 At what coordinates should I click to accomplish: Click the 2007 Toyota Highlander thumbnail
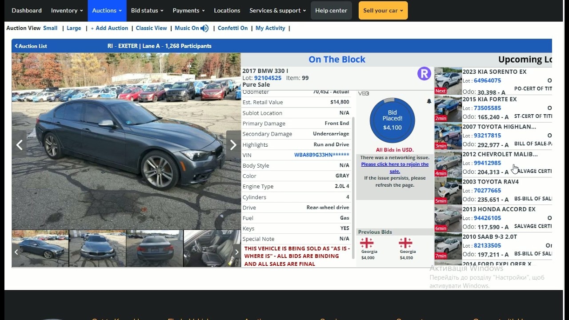coord(448,136)
